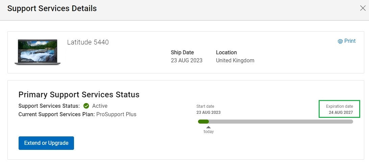Image resolution: width=369 pixels, height=163 pixels.
Task: Click the Print link
Action: [347, 41]
